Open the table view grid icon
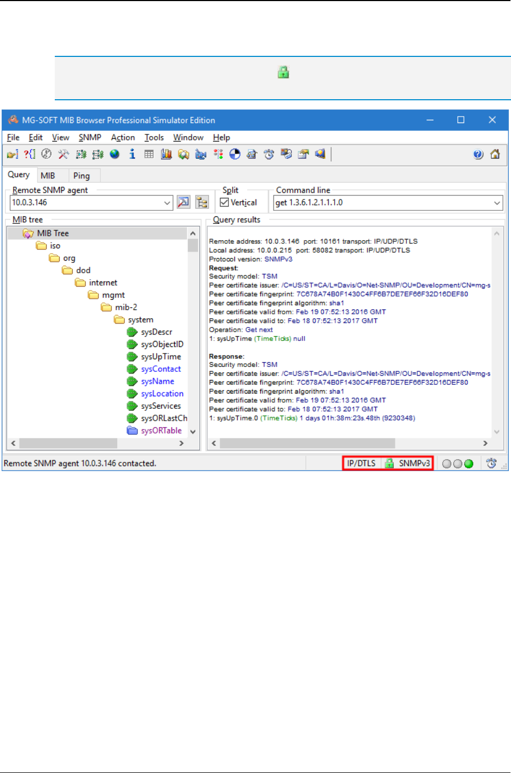The width and height of the screenshot is (511, 773). 149,154
